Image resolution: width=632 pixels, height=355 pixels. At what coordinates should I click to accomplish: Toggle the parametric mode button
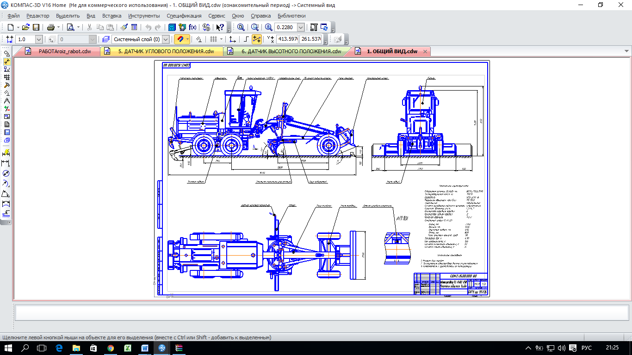pyautogui.click(x=198, y=39)
